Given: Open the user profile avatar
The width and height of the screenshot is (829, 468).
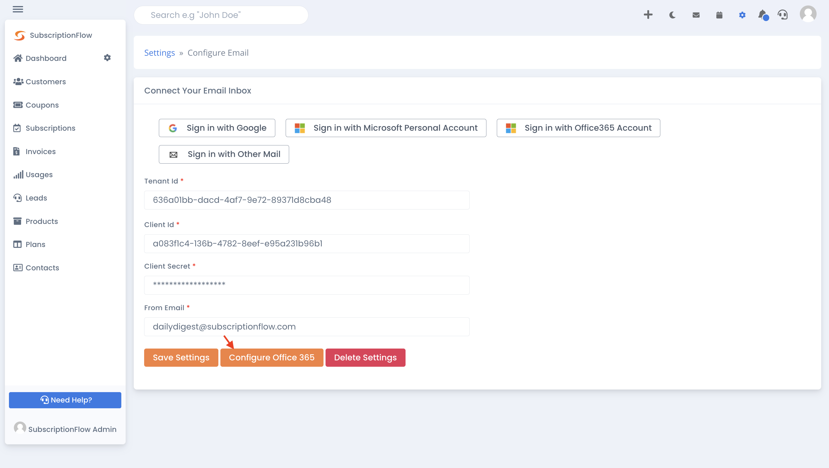Looking at the screenshot, I should (808, 14).
